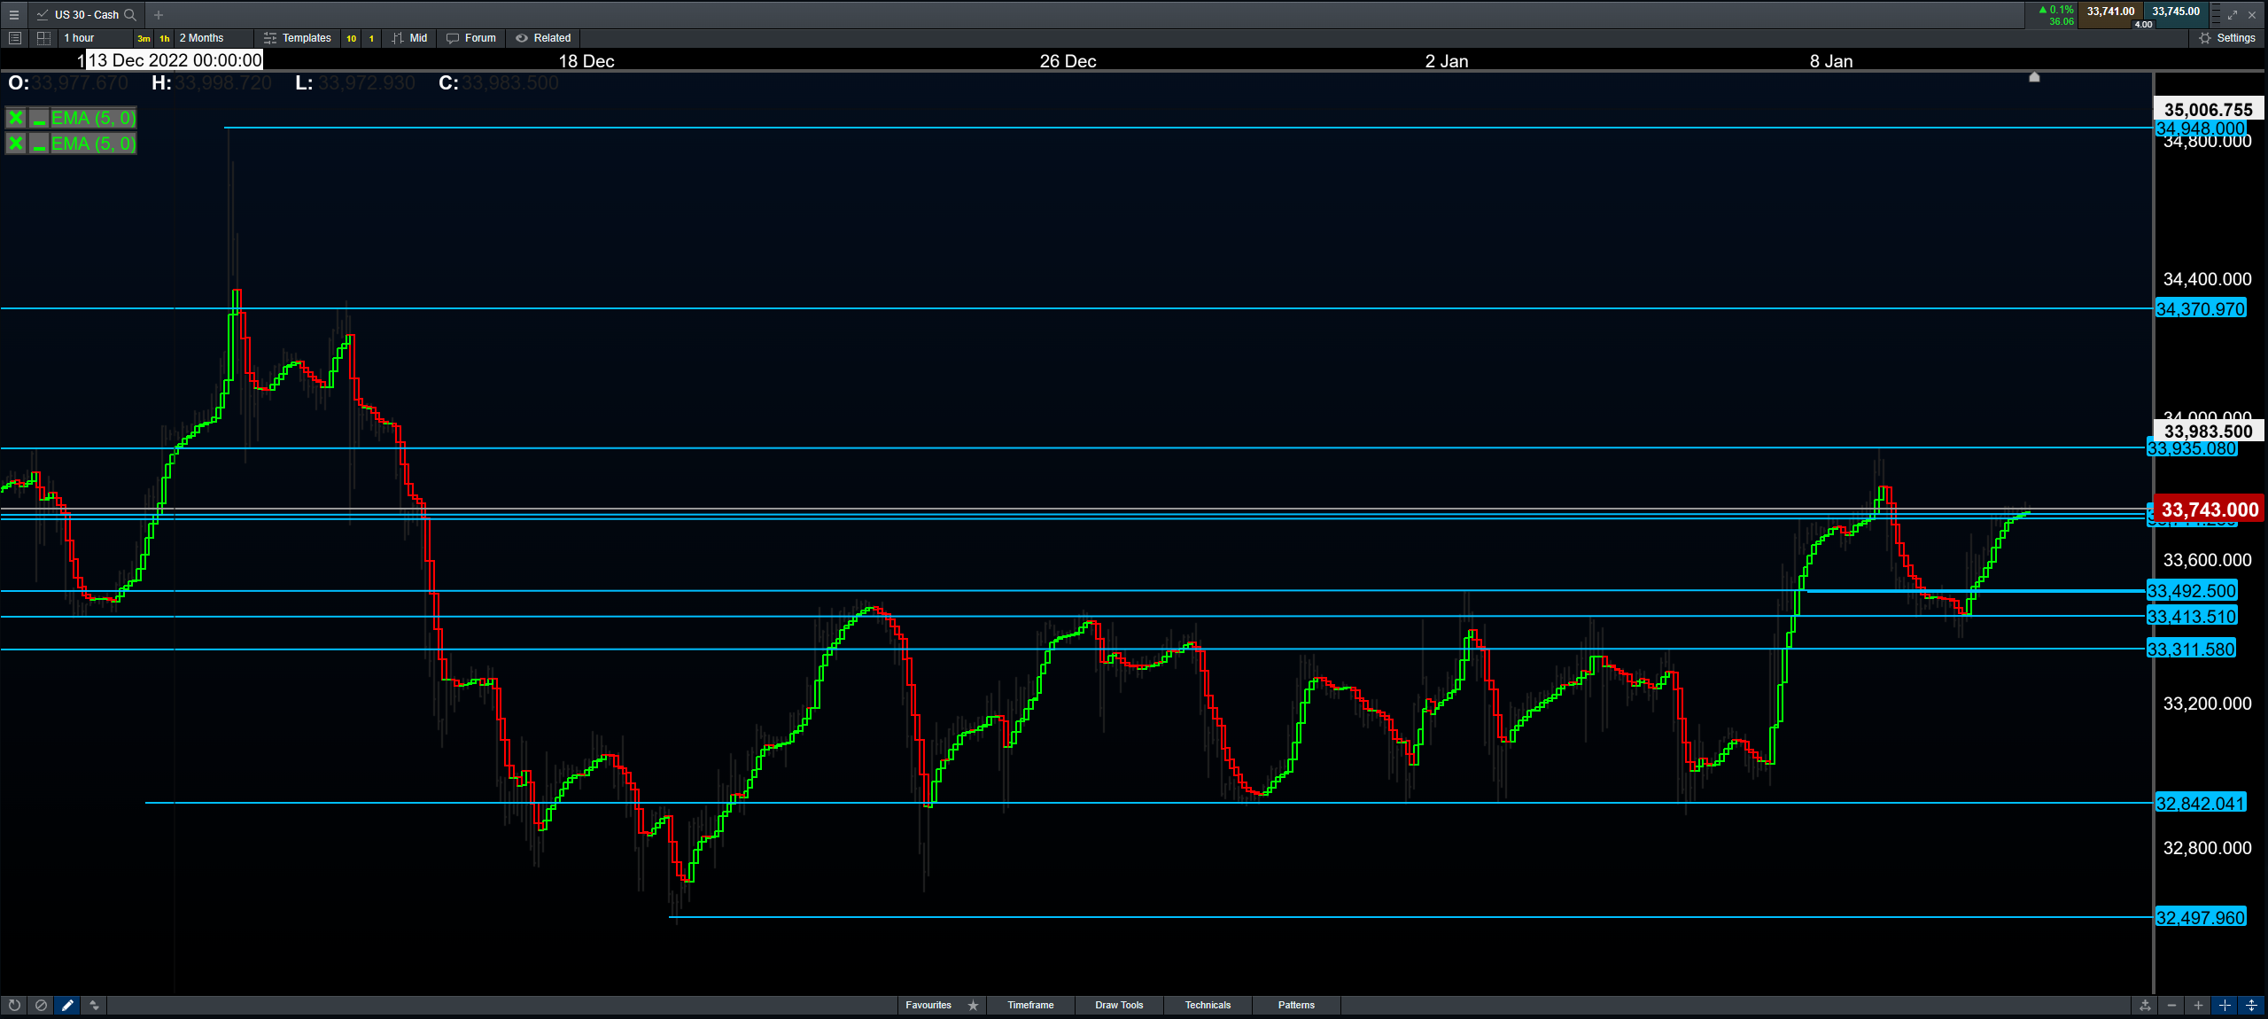Open the hamburger menu icon

13,14
